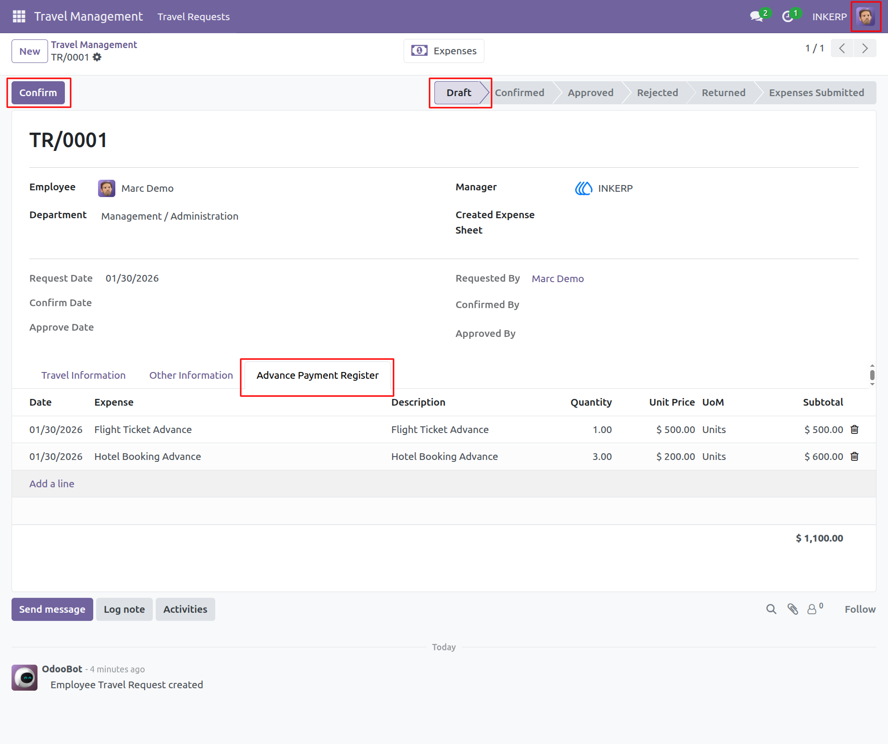Image resolution: width=888 pixels, height=744 pixels.
Task: Switch to Other Information tab
Action: pos(191,375)
